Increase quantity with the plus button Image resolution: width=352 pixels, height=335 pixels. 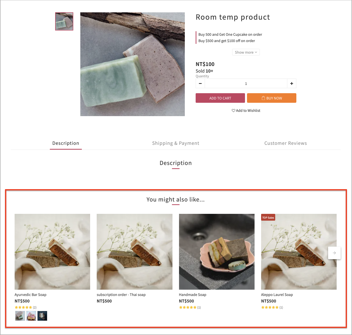292,83
